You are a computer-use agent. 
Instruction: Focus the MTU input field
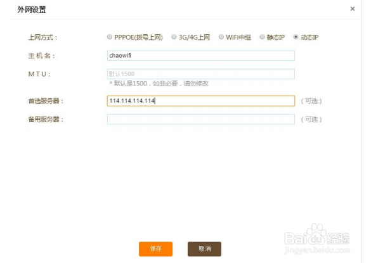pos(201,74)
